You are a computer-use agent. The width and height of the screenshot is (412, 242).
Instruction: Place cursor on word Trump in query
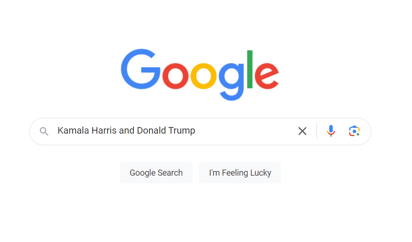coord(182,131)
